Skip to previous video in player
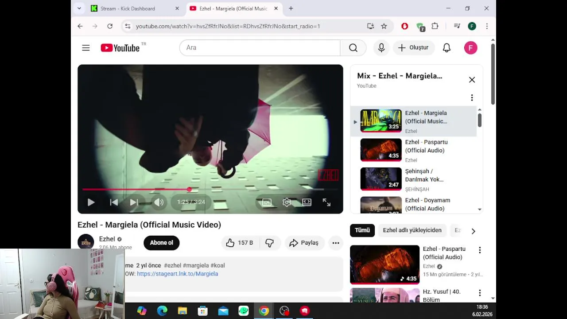The width and height of the screenshot is (567, 319). pyautogui.click(x=114, y=202)
